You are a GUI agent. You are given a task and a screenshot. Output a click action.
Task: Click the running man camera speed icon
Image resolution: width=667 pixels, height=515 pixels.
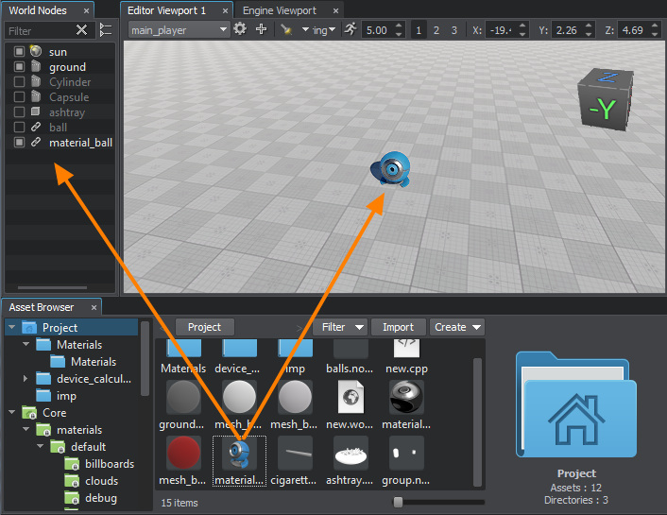[x=351, y=29]
